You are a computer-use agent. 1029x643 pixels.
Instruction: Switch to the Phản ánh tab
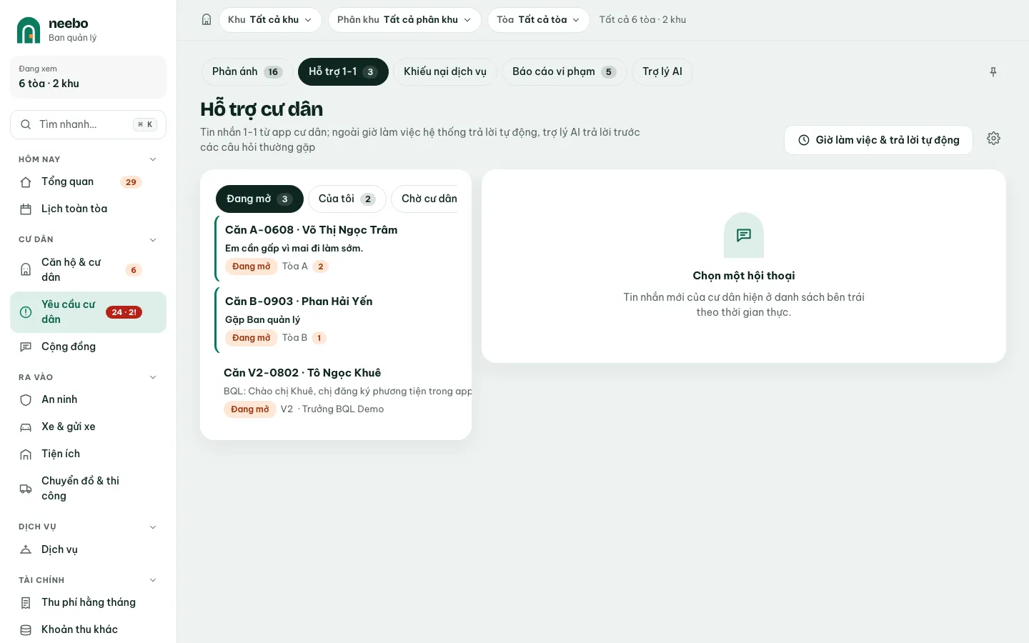click(247, 71)
